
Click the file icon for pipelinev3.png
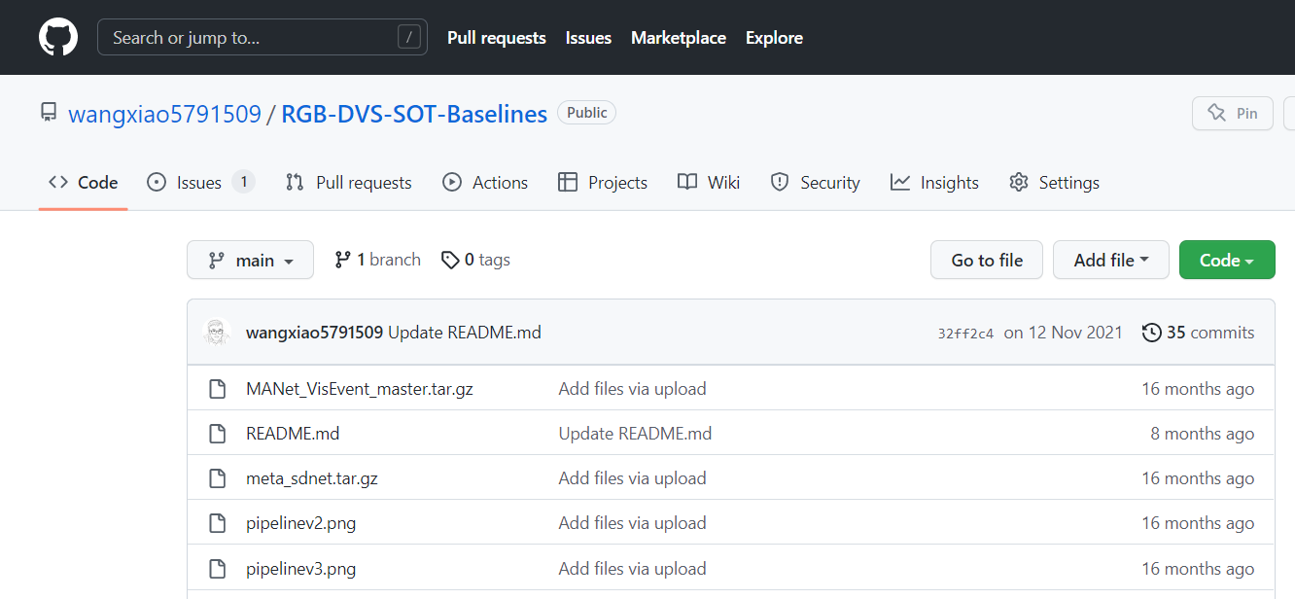(x=219, y=569)
